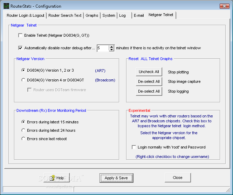The width and height of the screenshot is (233, 195).
Task: Check Router uses DGTeam firmware box
Action: pyautogui.click(x=29, y=90)
